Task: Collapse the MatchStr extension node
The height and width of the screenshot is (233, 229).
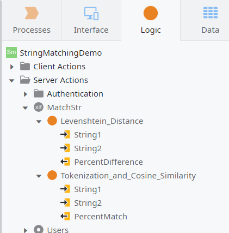Action: [x=25, y=108]
